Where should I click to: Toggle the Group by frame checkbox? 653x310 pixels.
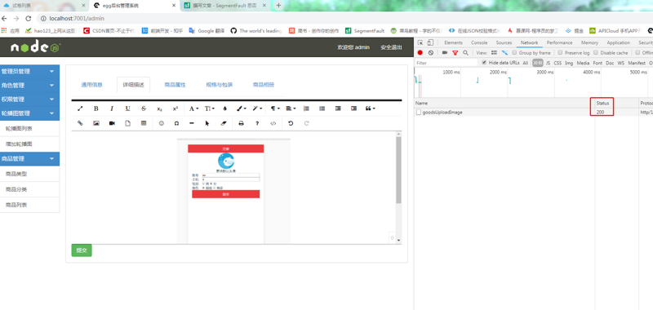pos(515,53)
